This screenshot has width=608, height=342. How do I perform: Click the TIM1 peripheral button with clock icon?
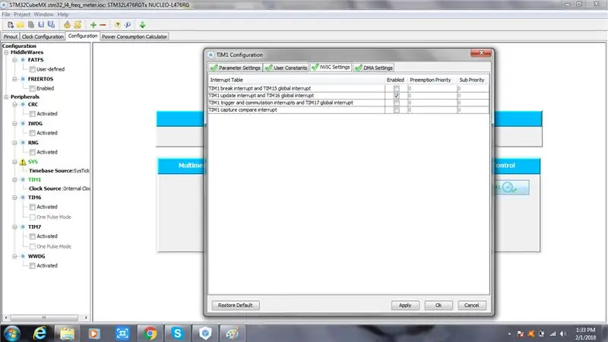pos(511,188)
